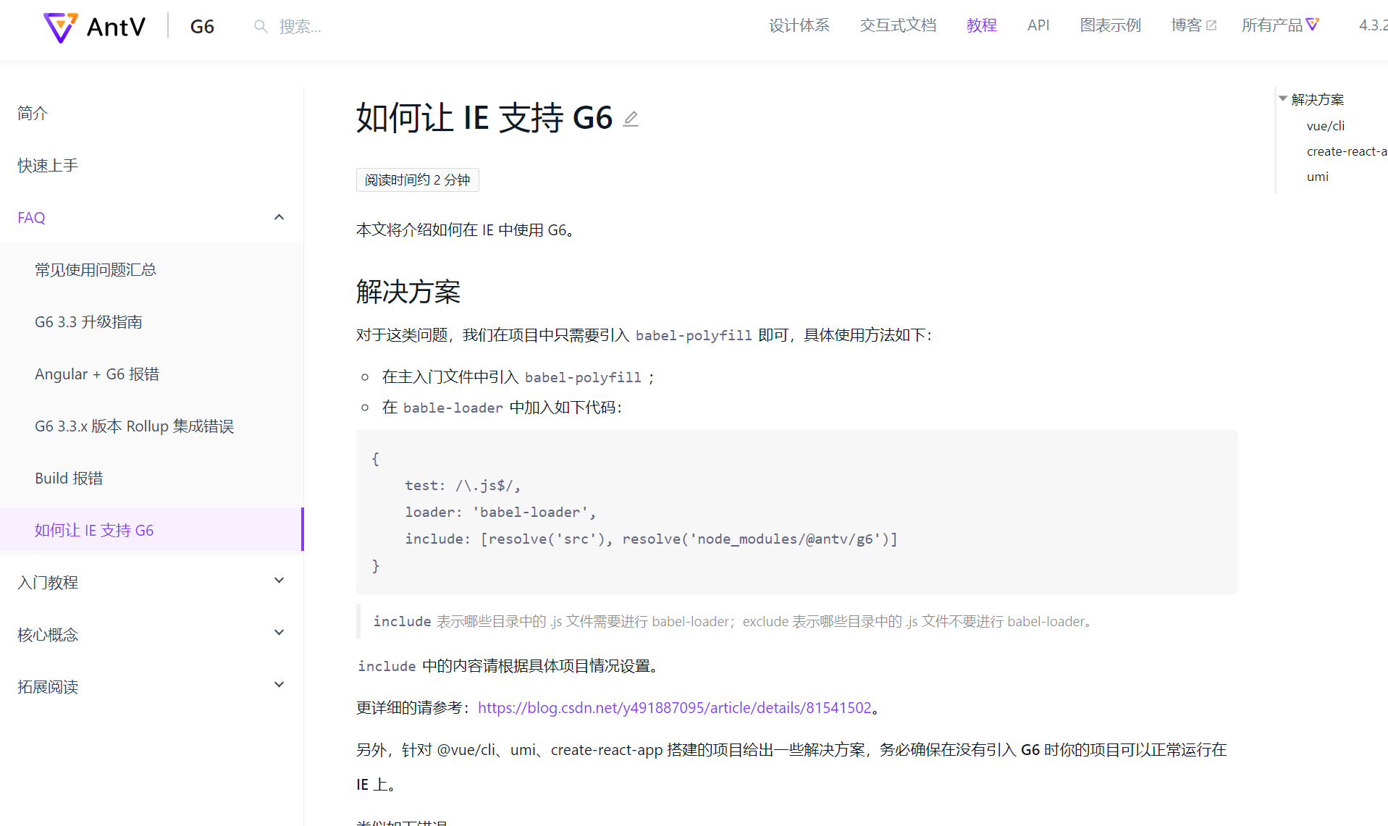Open the 博客 nav link
This screenshot has height=826, width=1388.
pyautogui.click(x=1193, y=25)
